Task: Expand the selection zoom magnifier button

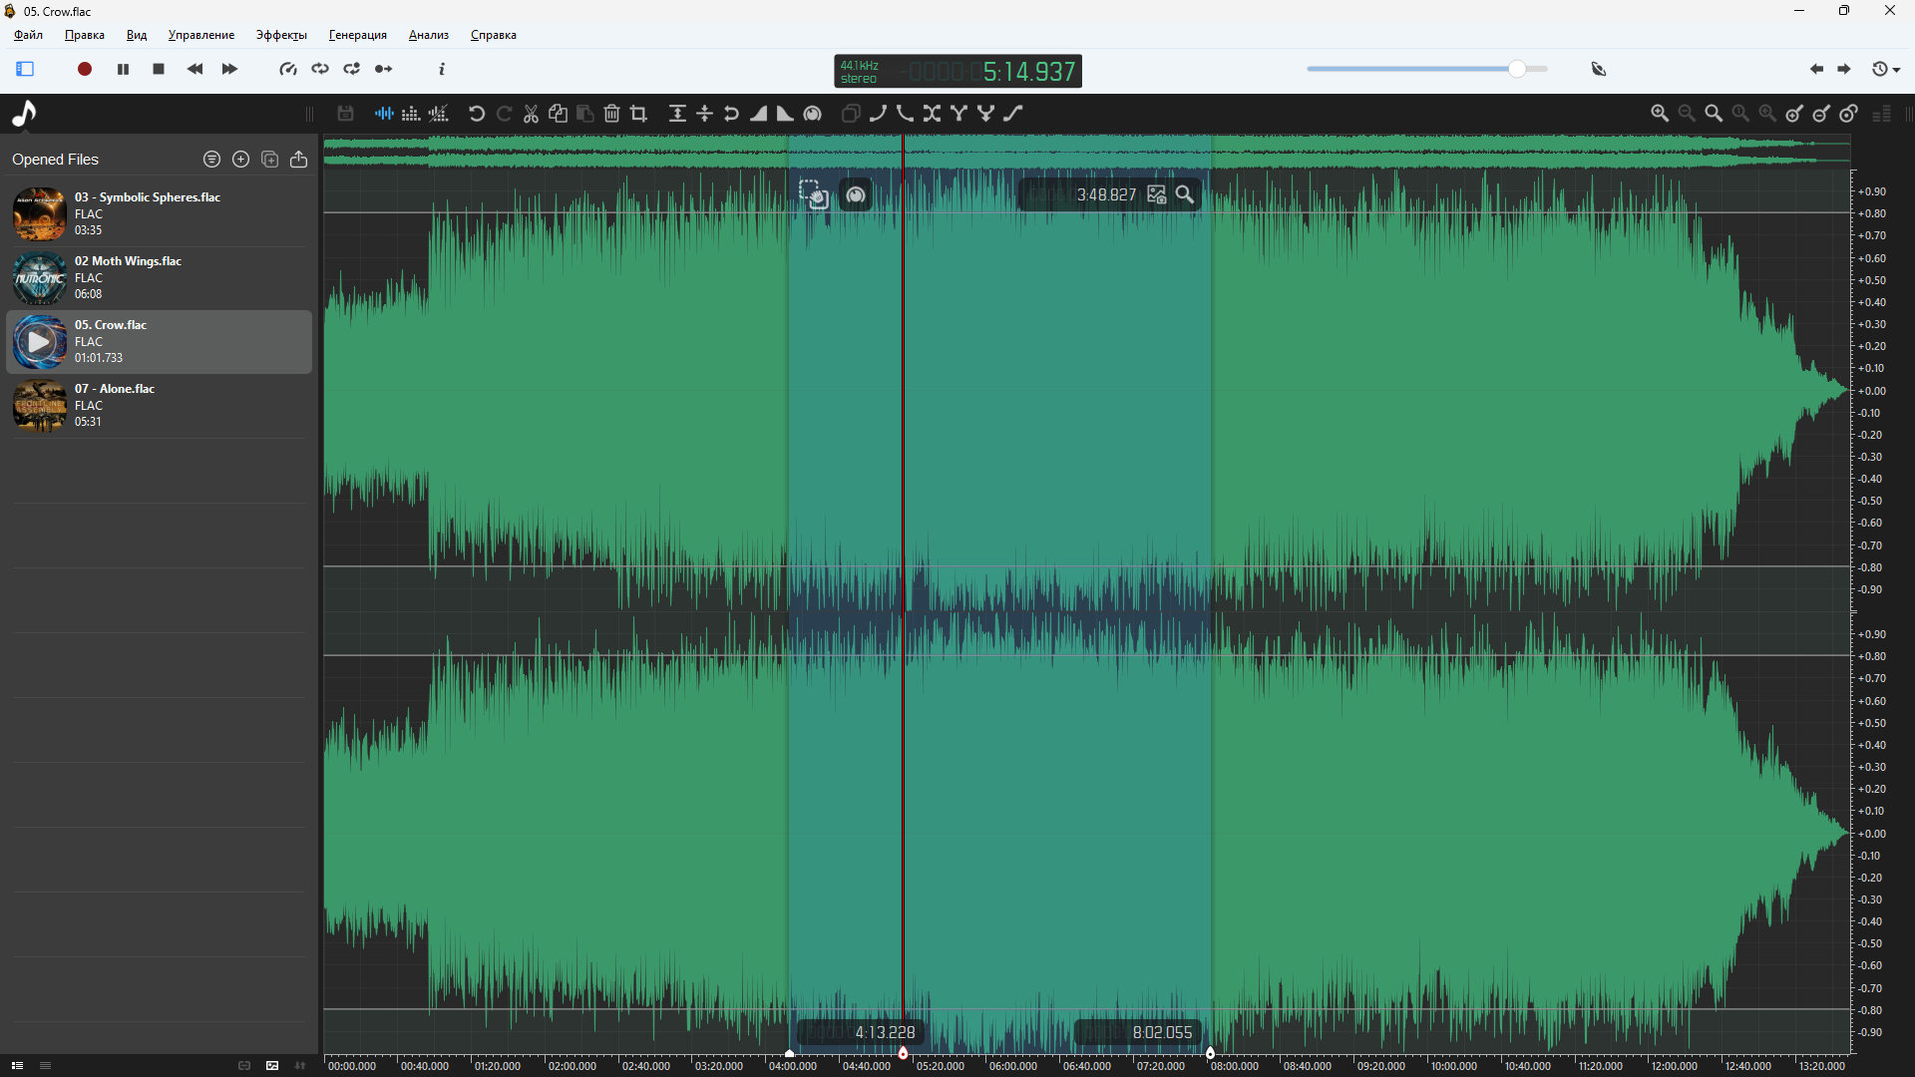Action: point(1185,194)
